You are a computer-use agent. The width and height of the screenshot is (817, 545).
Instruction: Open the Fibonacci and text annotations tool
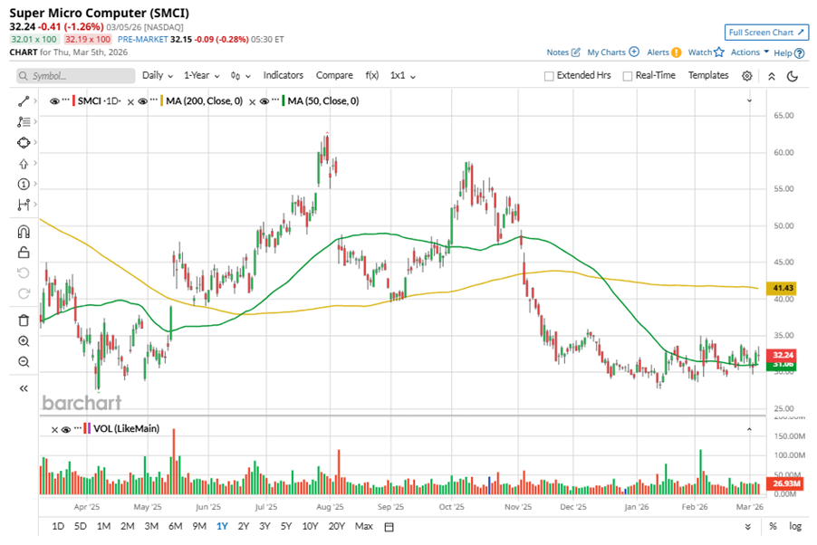pos(24,122)
